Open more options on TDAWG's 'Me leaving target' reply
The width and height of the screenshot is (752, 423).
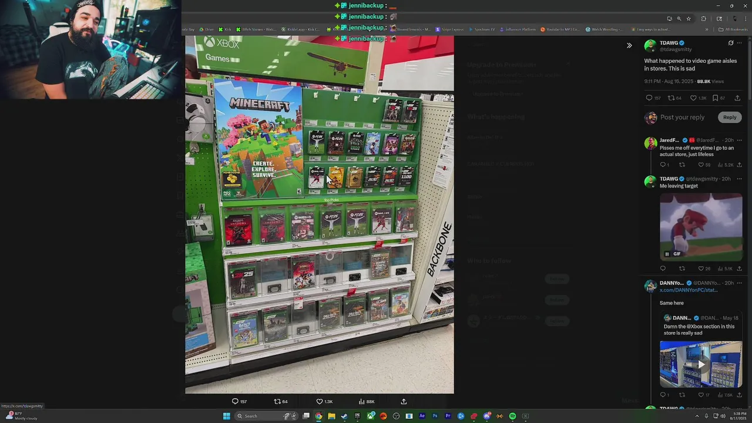click(740, 179)
